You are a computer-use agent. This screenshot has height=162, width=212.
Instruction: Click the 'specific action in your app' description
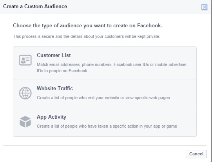pyautogui.click(x=107, y=126)
